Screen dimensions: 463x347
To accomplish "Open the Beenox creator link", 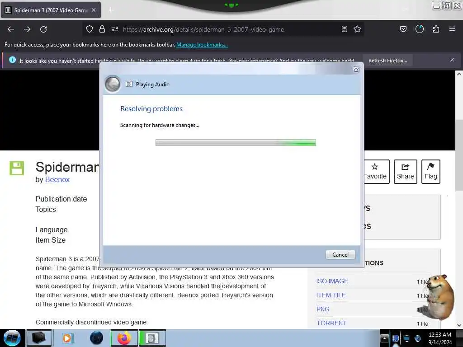I will (x=57, y=179).
